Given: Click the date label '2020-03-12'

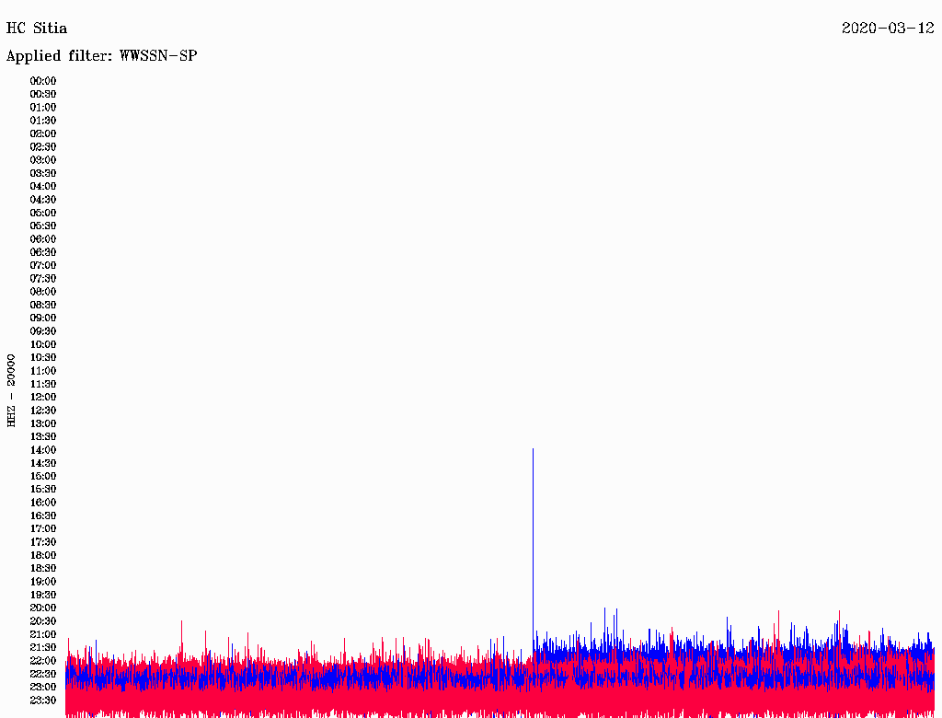Looking at the screenshot, I should click(888, 29).
